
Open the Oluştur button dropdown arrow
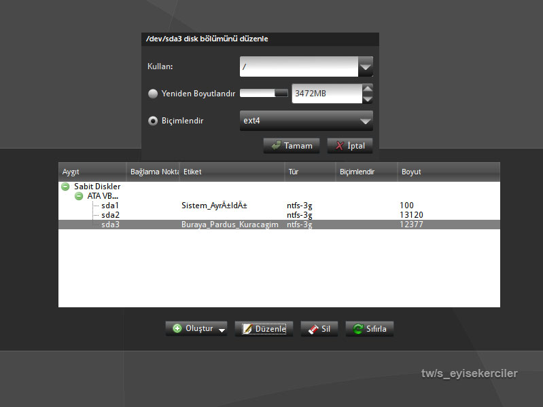click(222, 330)
